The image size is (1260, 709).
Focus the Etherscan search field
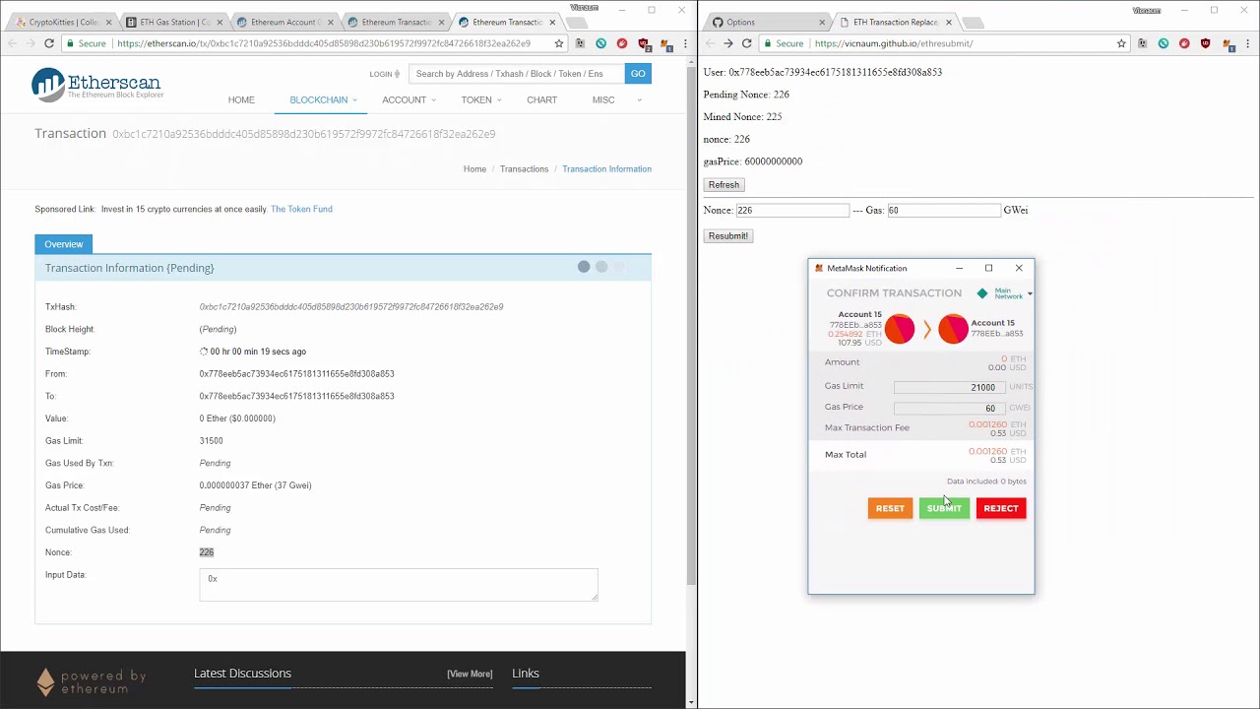(x=516, y=74)
